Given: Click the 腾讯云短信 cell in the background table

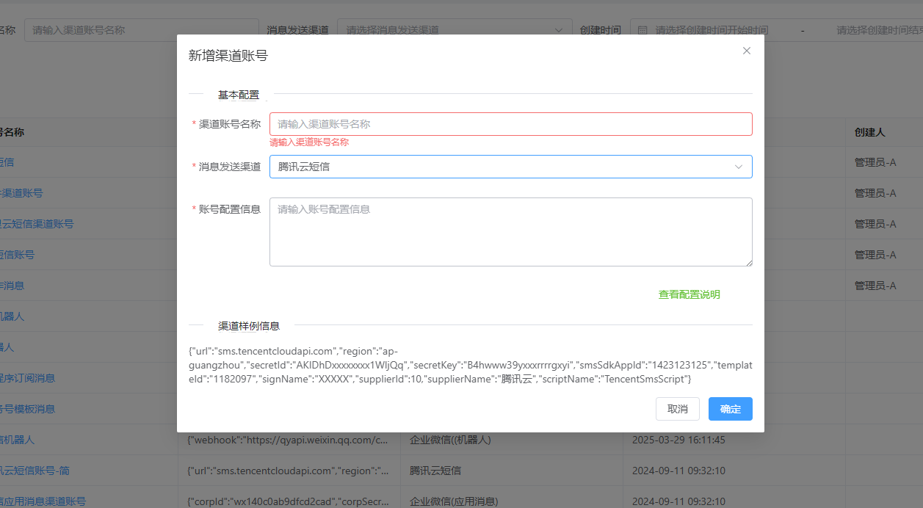Looking at the screenshot, I should coord(435,471).
